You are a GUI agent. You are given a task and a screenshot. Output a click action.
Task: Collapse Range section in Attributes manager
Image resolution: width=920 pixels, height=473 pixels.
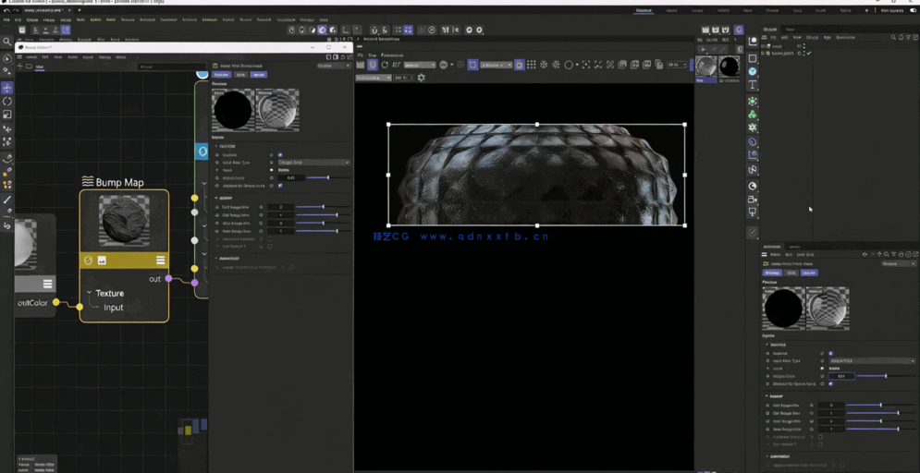tap(767, 396)
